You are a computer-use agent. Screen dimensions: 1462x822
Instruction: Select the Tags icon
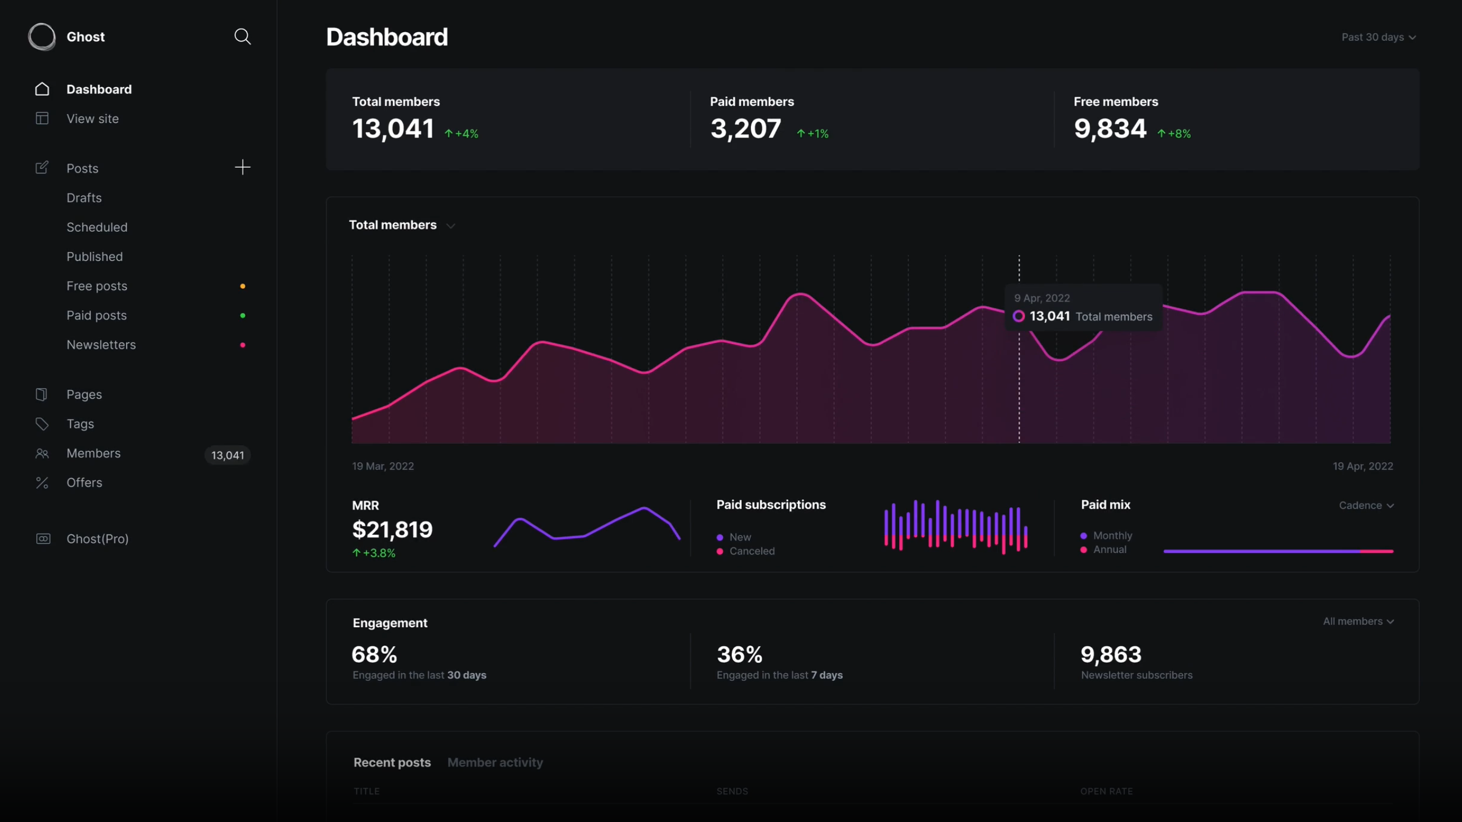click(x=42, y=424)
